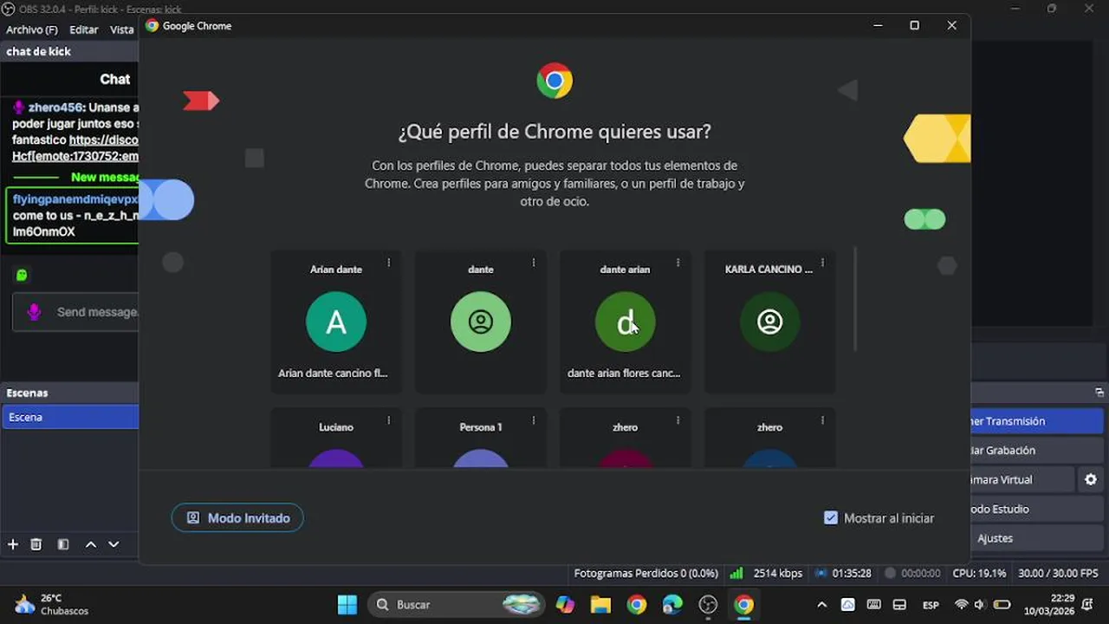Toggle Modo Estudio in OBS controls
Viewport: 1109px width, 624px height.
coord(1036,509)
